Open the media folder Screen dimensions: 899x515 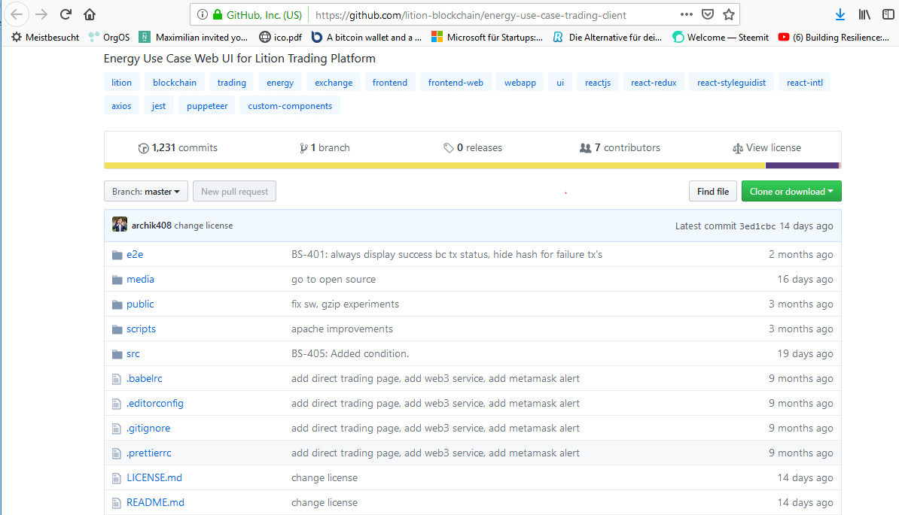tap(141, 279)
